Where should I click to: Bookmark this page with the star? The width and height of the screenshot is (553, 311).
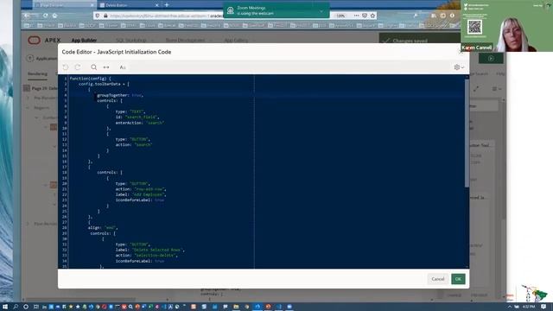[x=372, y=16]
